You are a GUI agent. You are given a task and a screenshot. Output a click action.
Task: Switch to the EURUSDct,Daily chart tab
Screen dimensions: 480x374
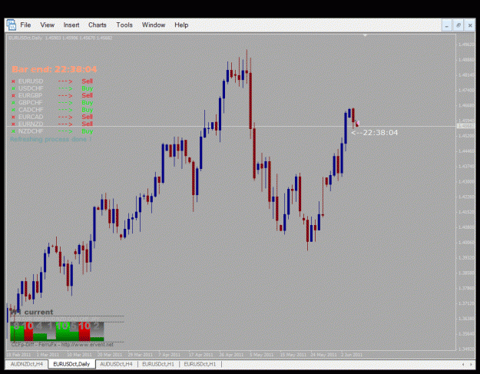pyautogui.click(x=71, y=364)
